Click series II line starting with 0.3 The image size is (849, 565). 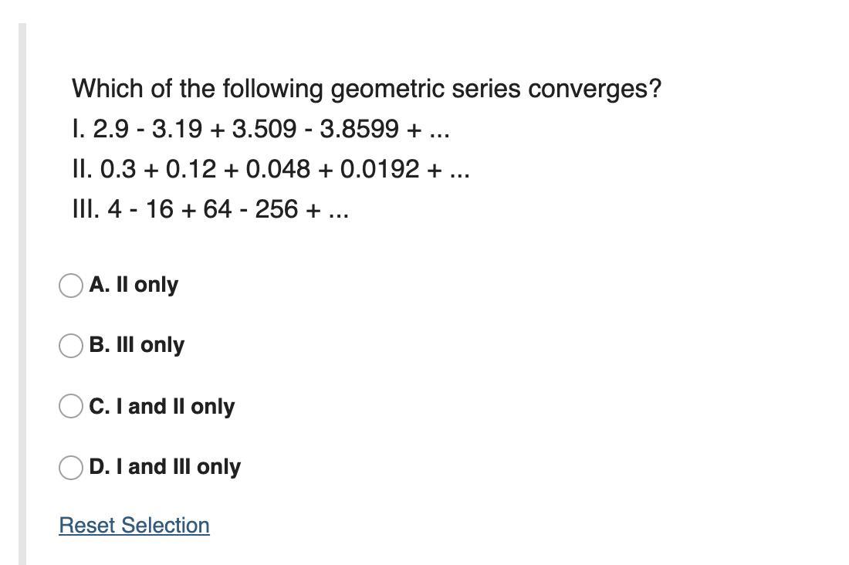[271, 170]
